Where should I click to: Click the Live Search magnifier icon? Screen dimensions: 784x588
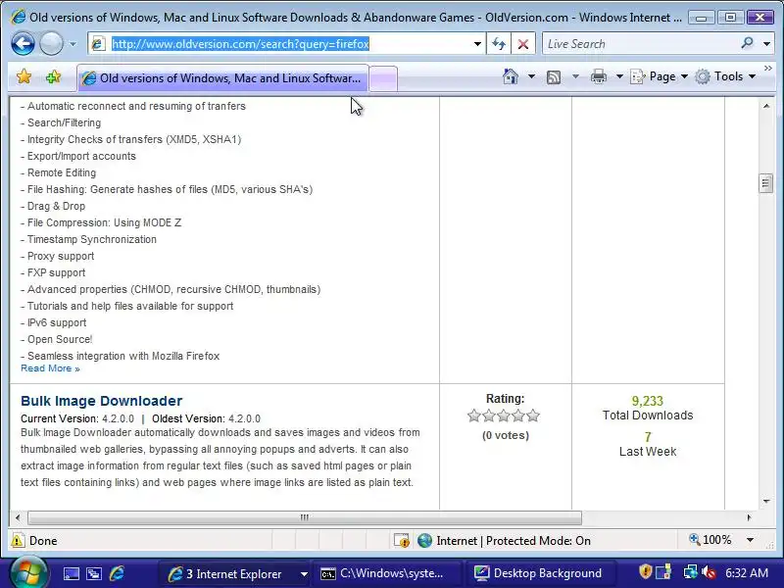(747, 43)
